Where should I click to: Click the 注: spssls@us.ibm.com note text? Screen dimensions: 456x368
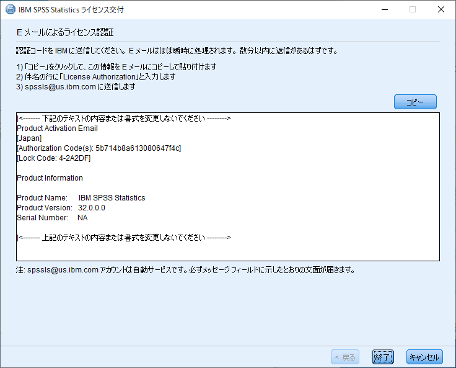(x=185, y=270)
